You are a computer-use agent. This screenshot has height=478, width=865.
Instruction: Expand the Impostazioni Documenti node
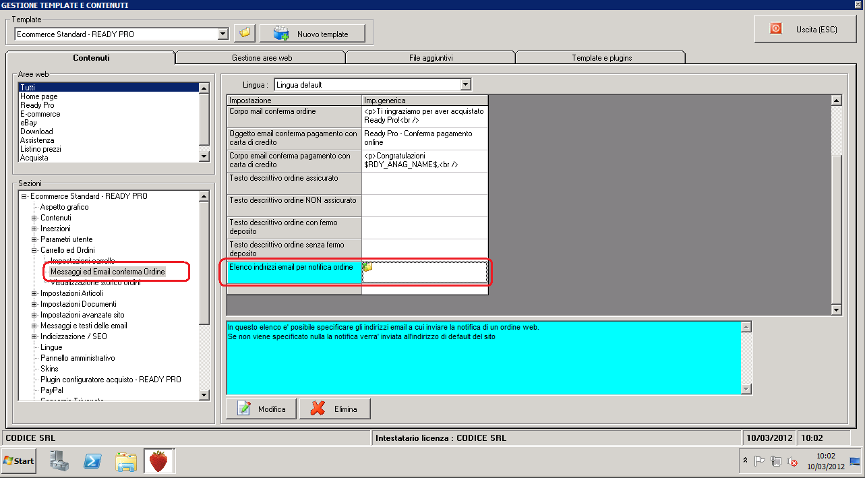tap(34, 304)
